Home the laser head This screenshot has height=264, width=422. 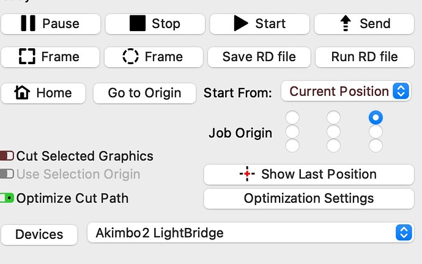tap(43, 93)
